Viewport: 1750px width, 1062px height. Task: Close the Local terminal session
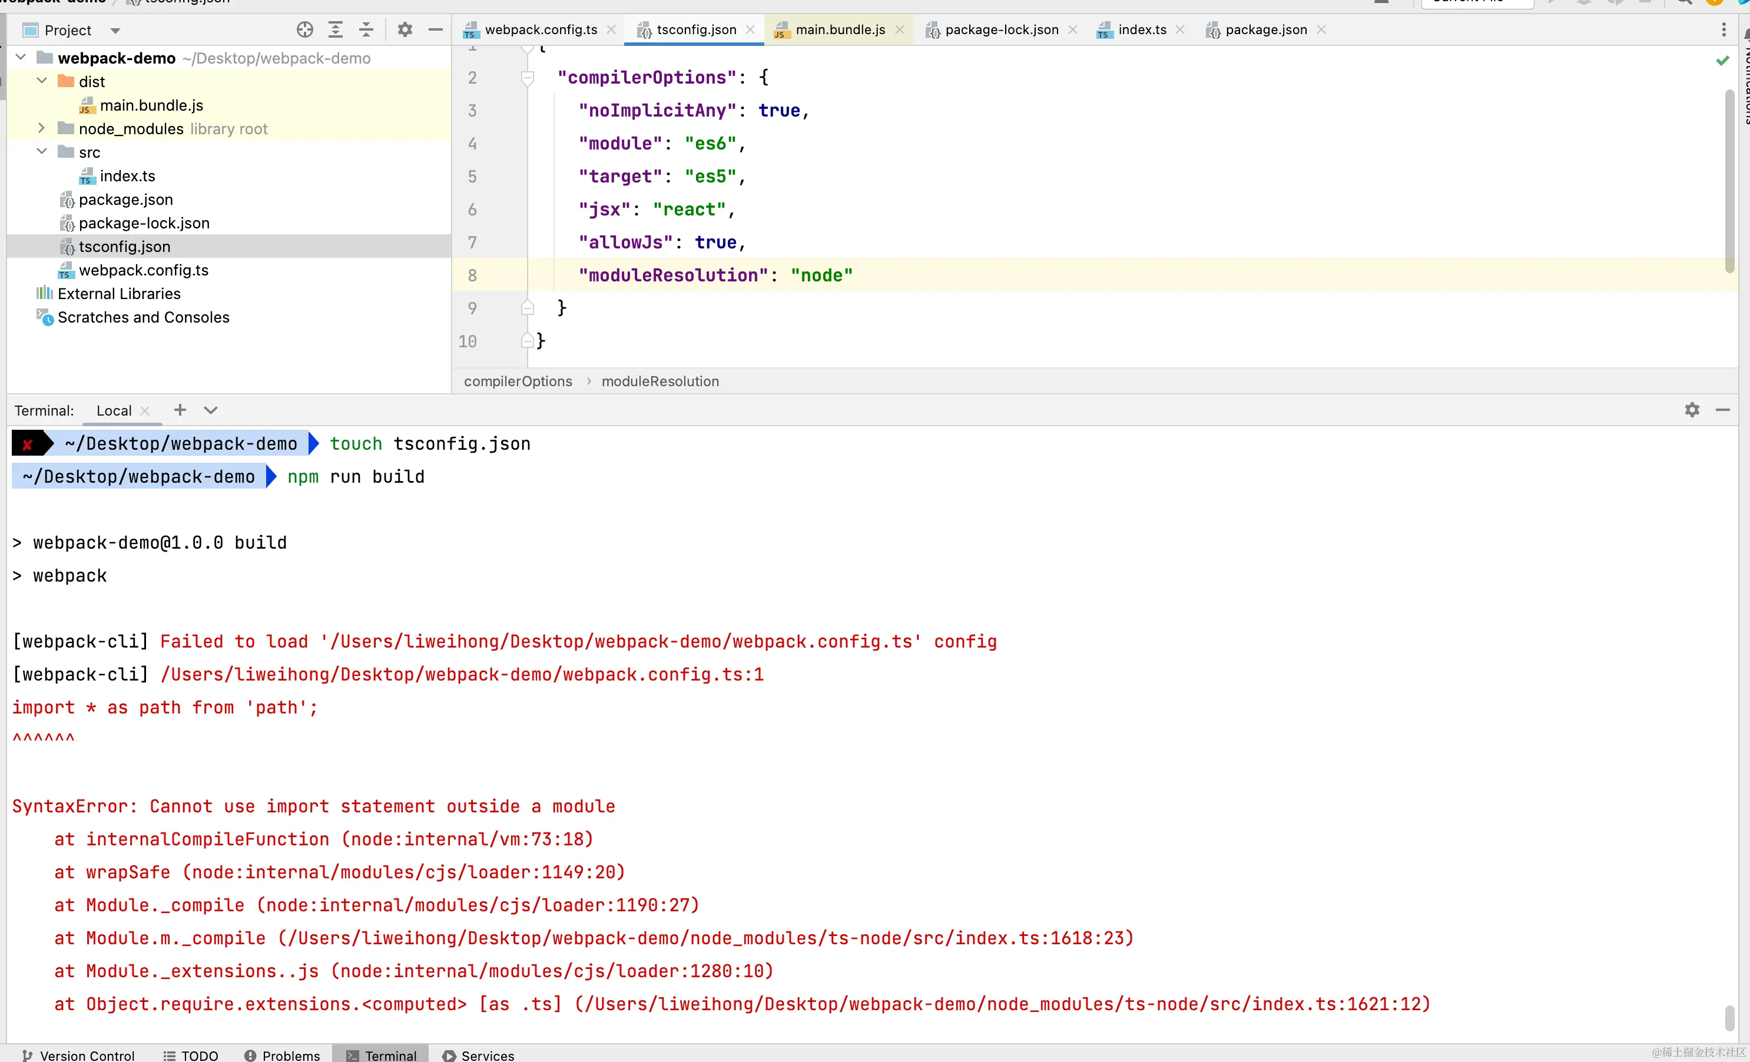(145, 410)
